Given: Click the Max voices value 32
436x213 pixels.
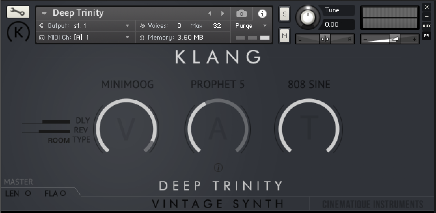Looking at the screenshot, I should [x=217, y=26].
